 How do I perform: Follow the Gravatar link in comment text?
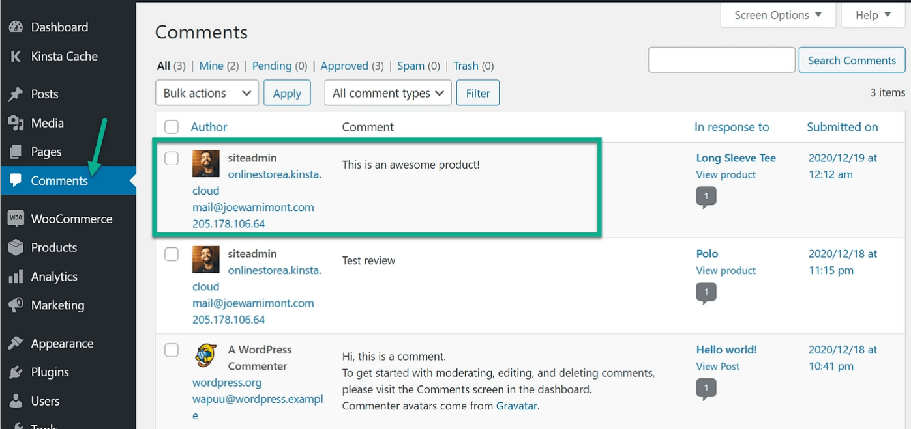(517, 406)
